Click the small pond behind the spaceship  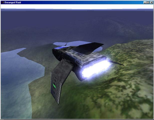pos(73,43)
